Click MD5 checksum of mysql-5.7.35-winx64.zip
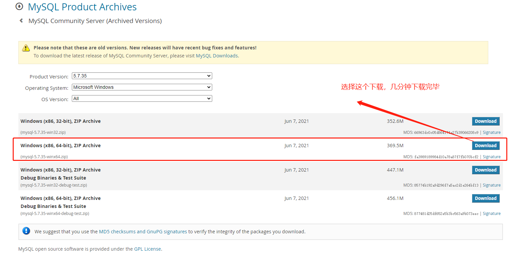Viewport: 522px width, 261px height. [441, 157]
